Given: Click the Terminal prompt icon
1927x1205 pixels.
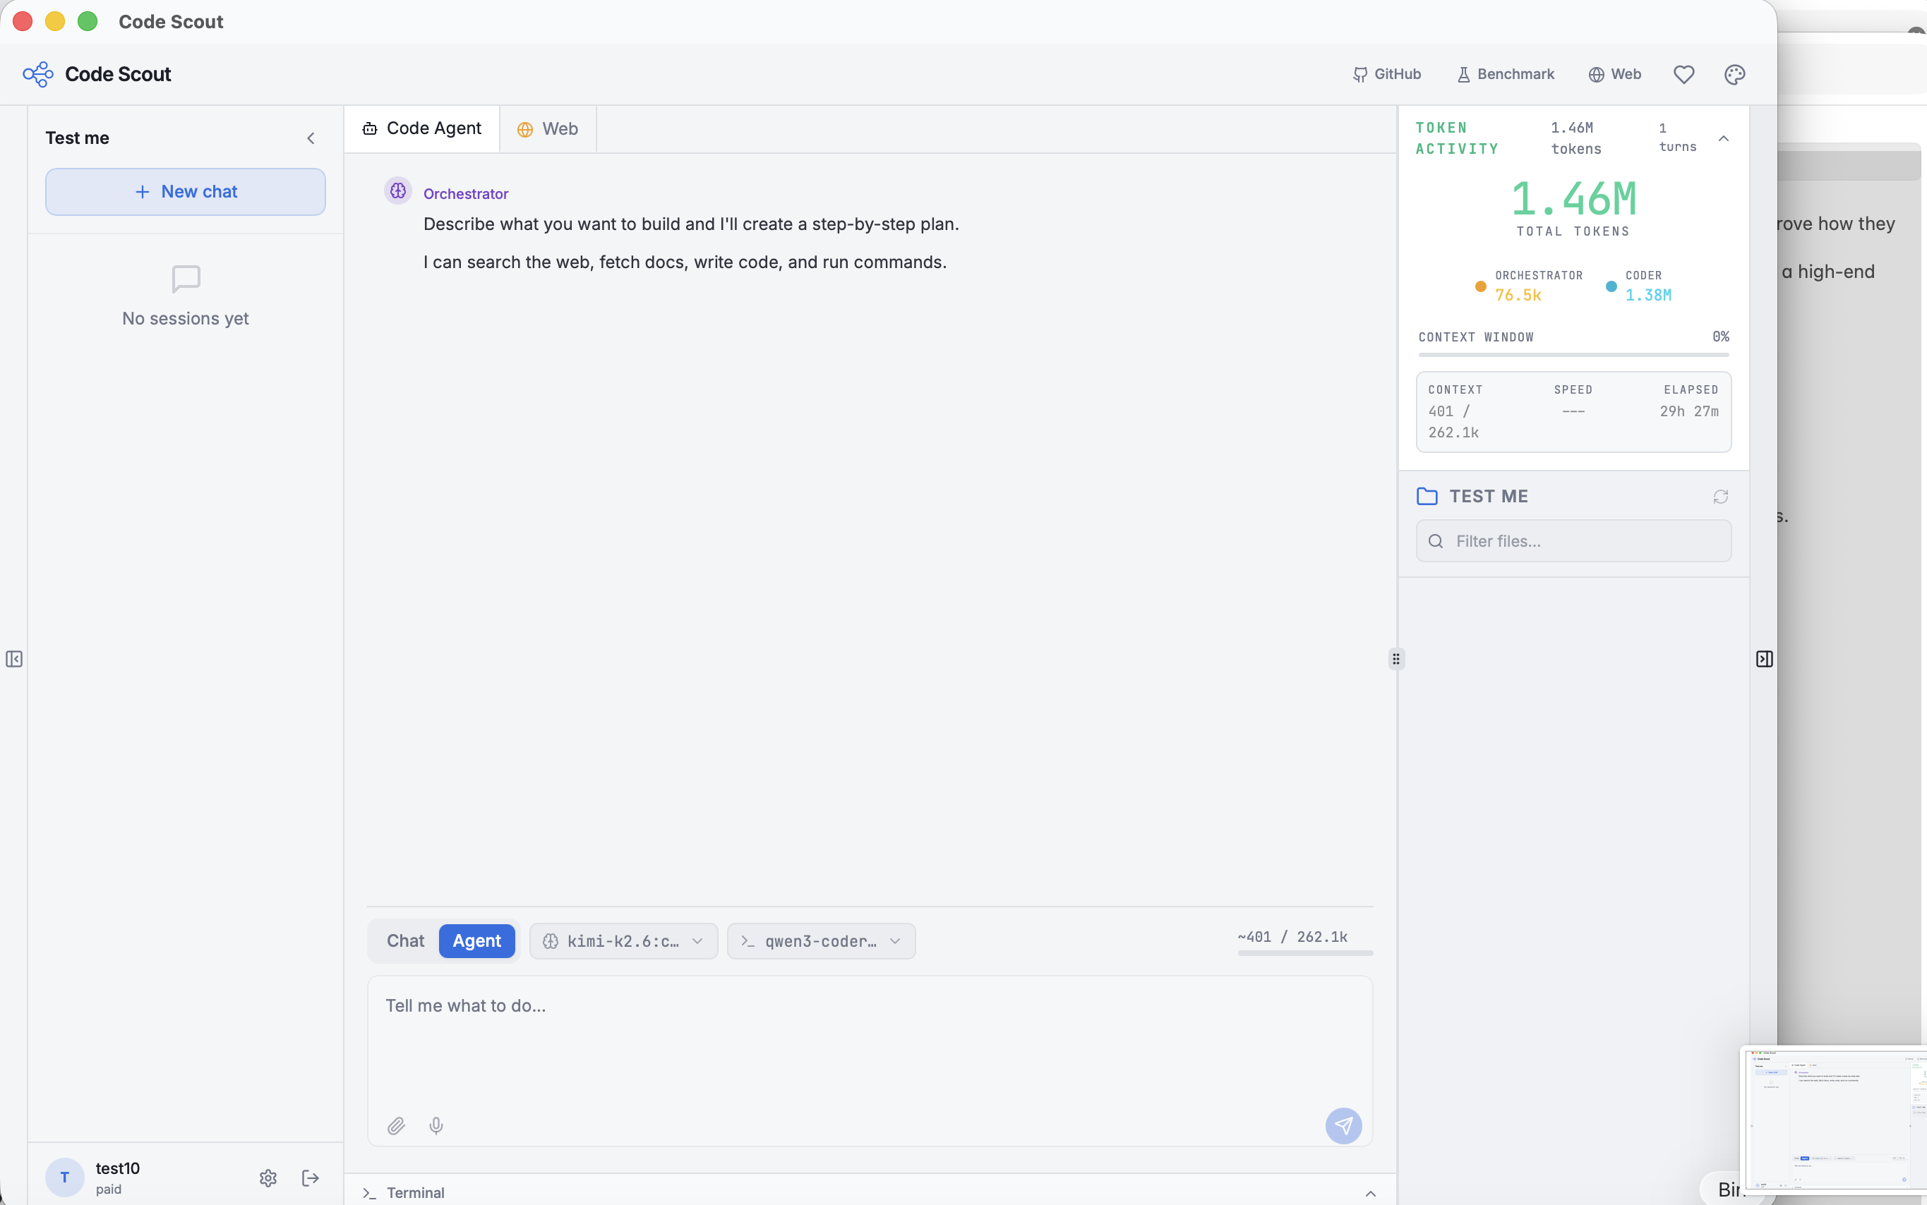Looking at the screenshot, I should [369, 1193].
